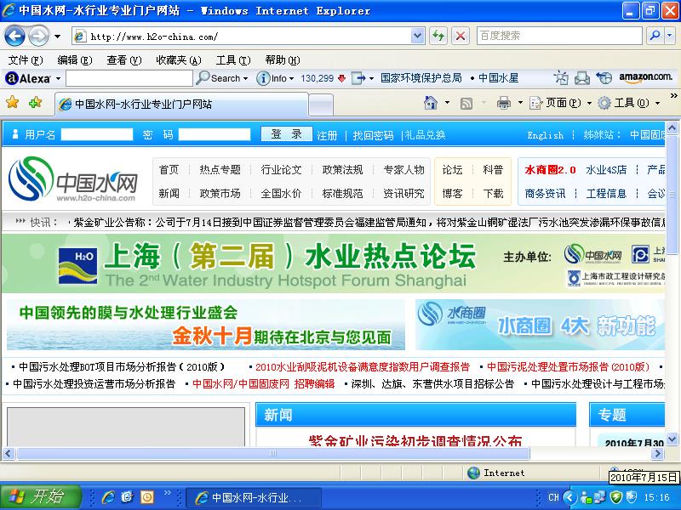Open the 中国水星 toolbar link
Image resolution: width=681 pixels, height=510 pixels.
tap(498, 78)
